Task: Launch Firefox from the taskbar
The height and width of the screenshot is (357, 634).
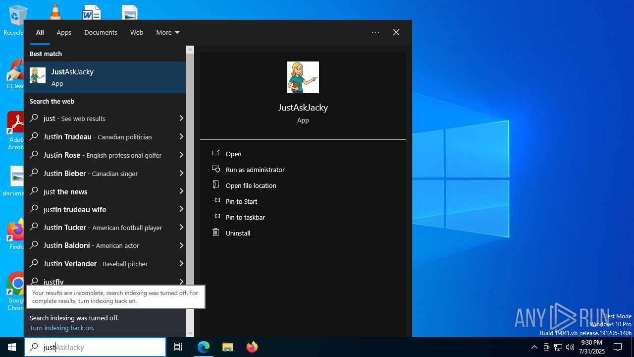Action: tap(252, 347)
